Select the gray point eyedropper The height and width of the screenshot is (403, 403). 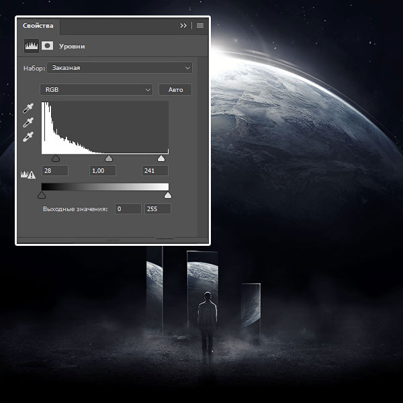[x=28, y=123]
